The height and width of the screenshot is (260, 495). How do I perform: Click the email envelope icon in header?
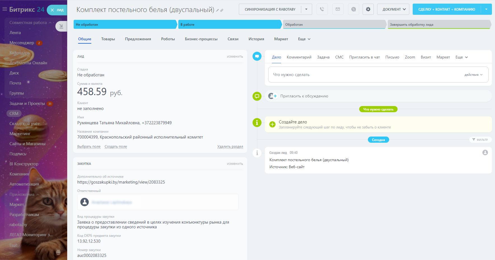pos(338,9)
